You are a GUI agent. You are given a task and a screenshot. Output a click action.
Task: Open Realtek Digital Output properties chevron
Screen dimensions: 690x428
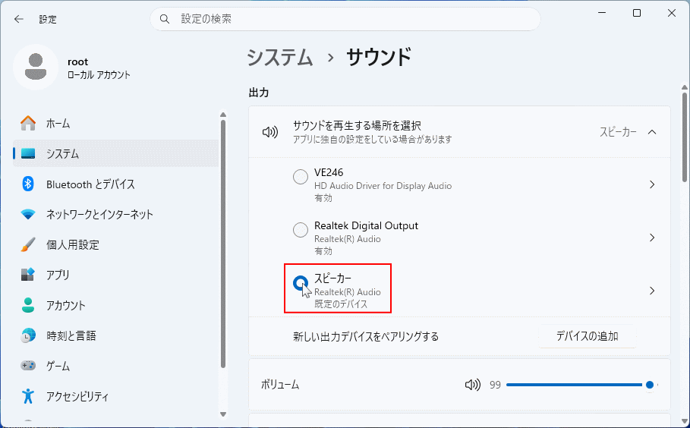point(652,238)
